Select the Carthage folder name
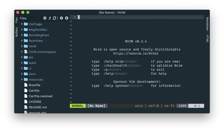 [x=36, y=24]
